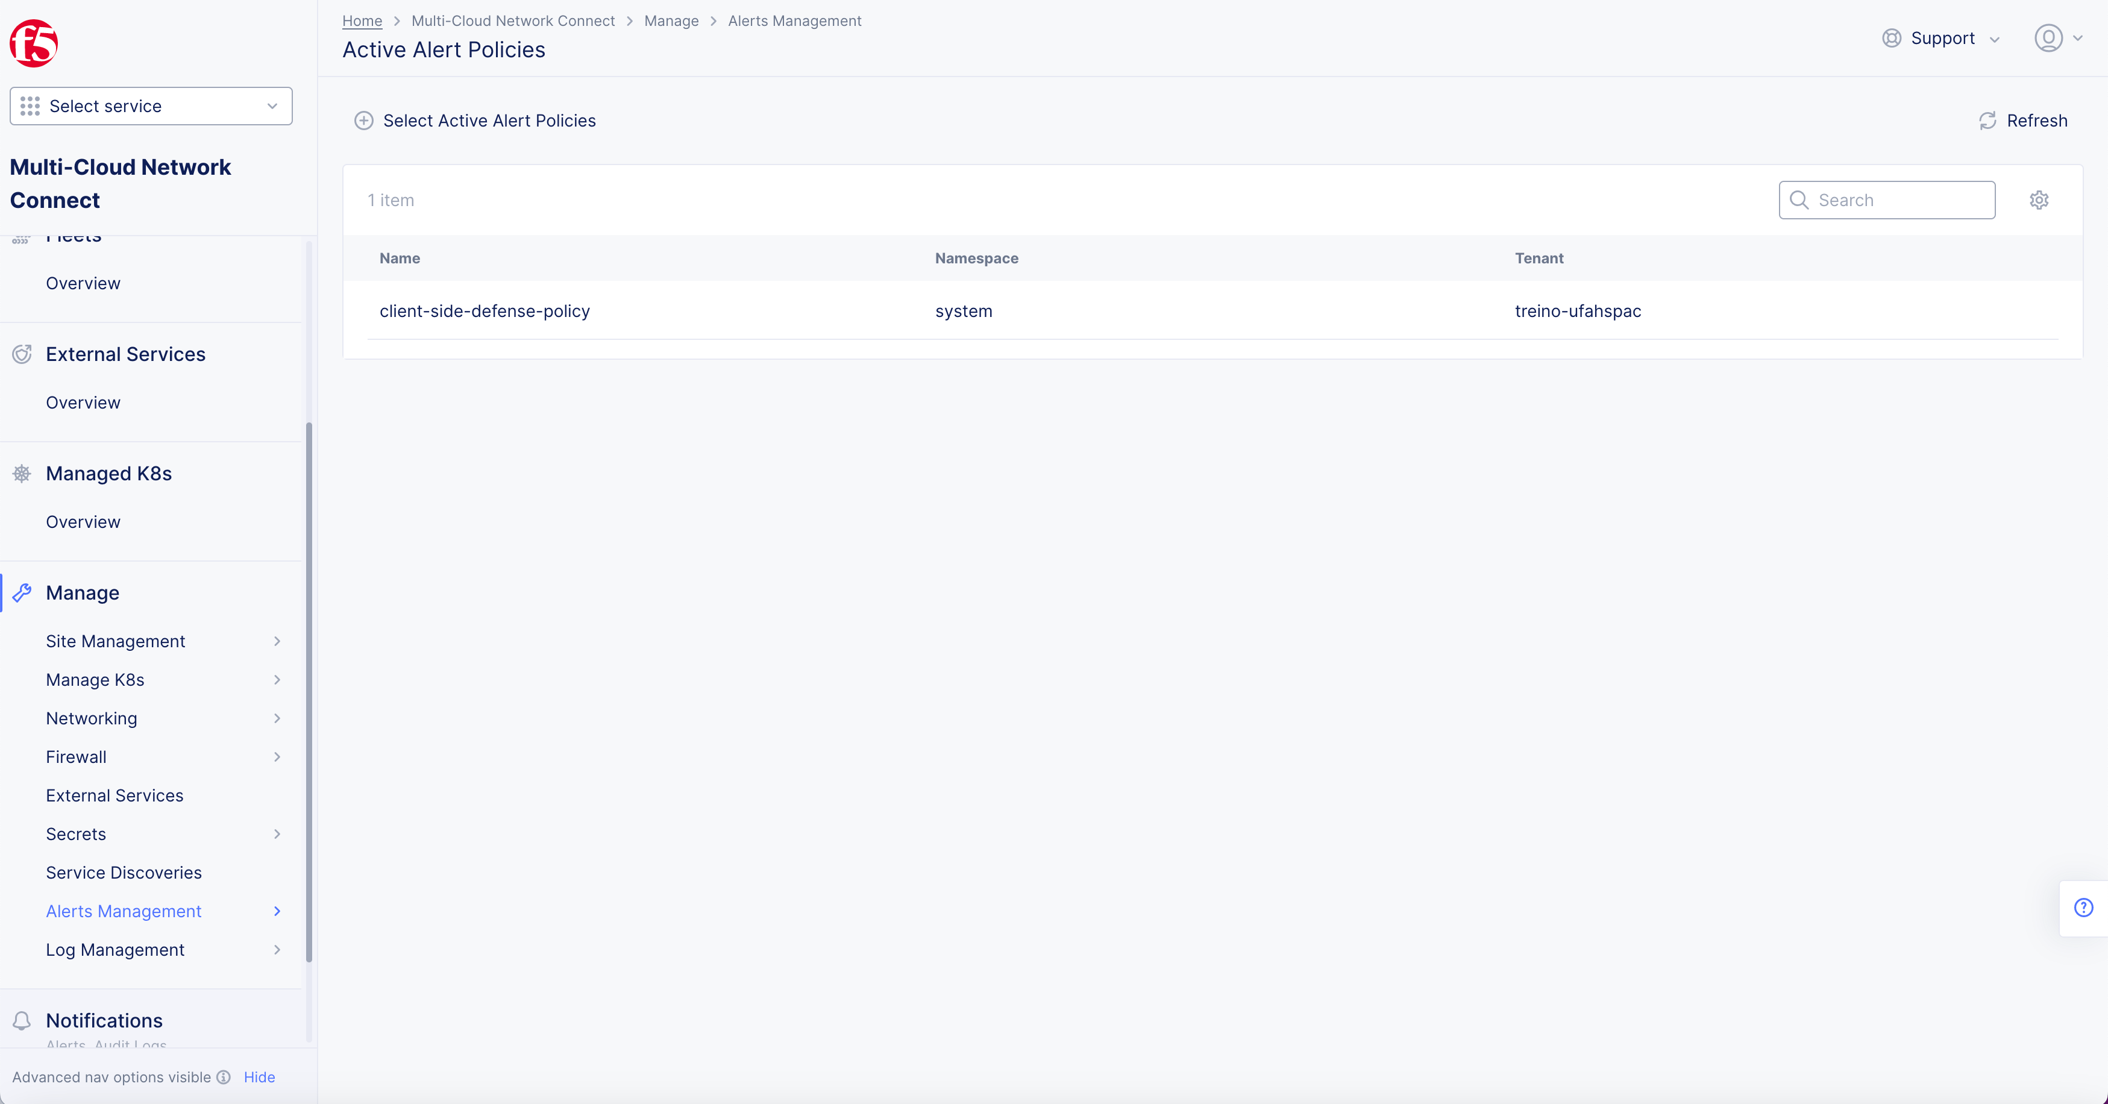
Task: Click the External Services shield icon
Action: click(22, 354)
